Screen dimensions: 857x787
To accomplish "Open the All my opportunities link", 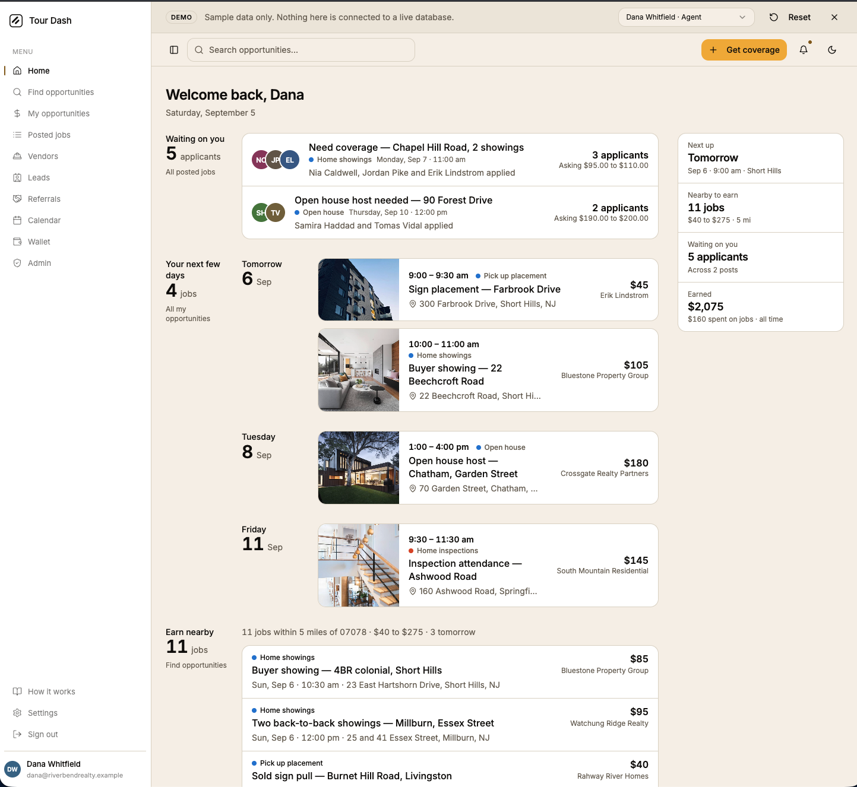I will pyautogui.click(x=188, y=314).
